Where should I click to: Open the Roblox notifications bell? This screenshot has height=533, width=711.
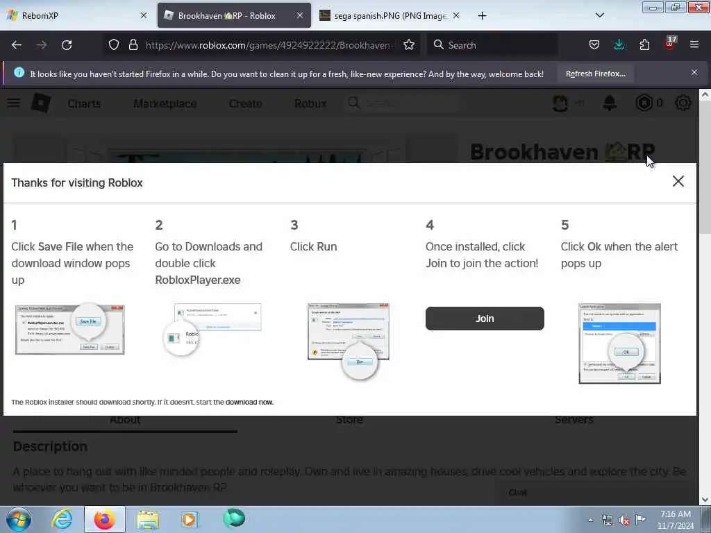pos(610,103)
